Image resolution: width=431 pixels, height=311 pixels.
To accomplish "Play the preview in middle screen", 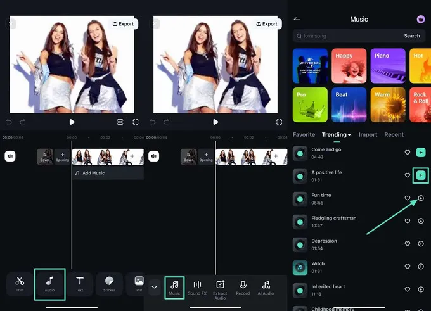I will coord(215,122).
